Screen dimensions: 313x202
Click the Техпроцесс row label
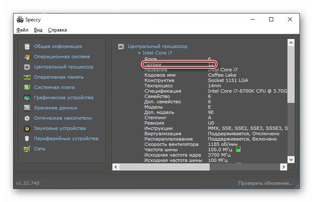158,86
